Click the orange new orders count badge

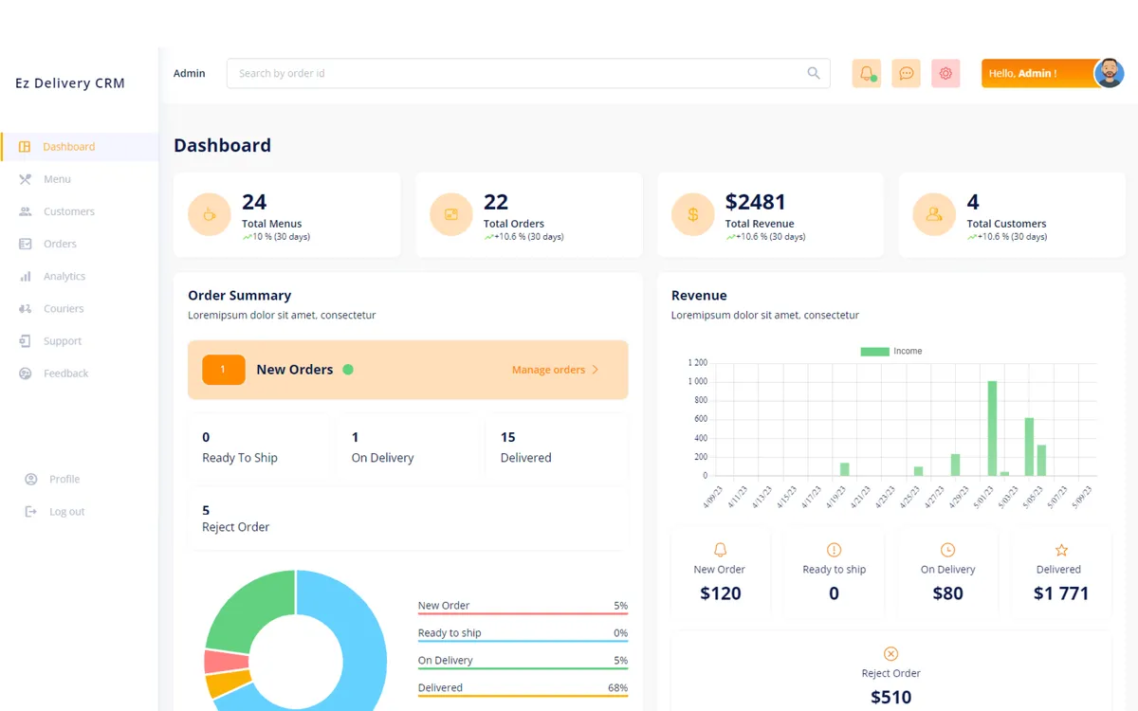point(224,370)
